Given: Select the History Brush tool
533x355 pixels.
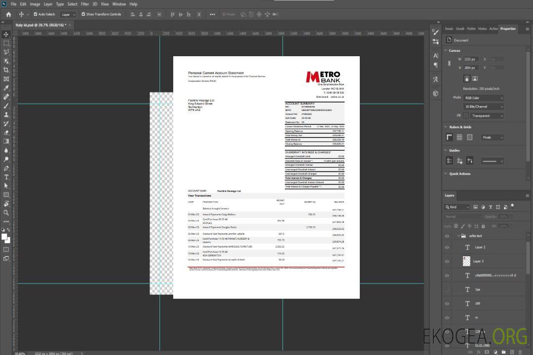Looking at the screenshot, I should (x=6, y=124).
